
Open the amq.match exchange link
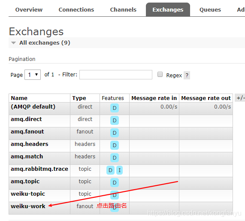(x=27, y=157)
